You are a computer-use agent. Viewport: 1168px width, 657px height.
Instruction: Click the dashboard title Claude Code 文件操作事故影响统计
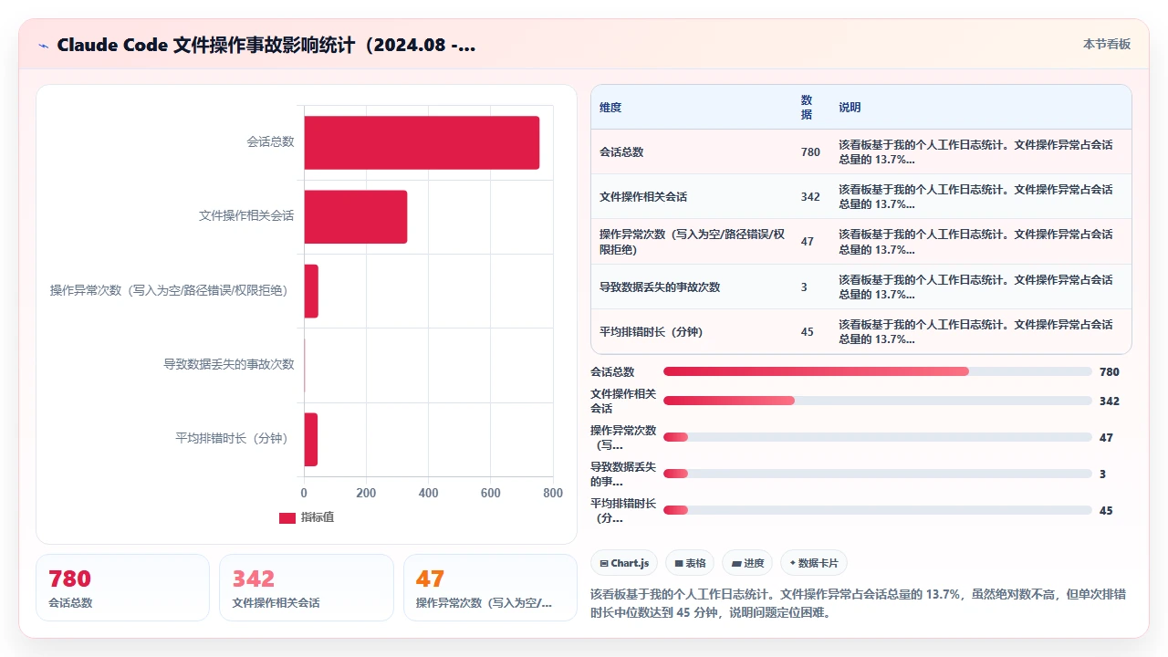[266, 45]
